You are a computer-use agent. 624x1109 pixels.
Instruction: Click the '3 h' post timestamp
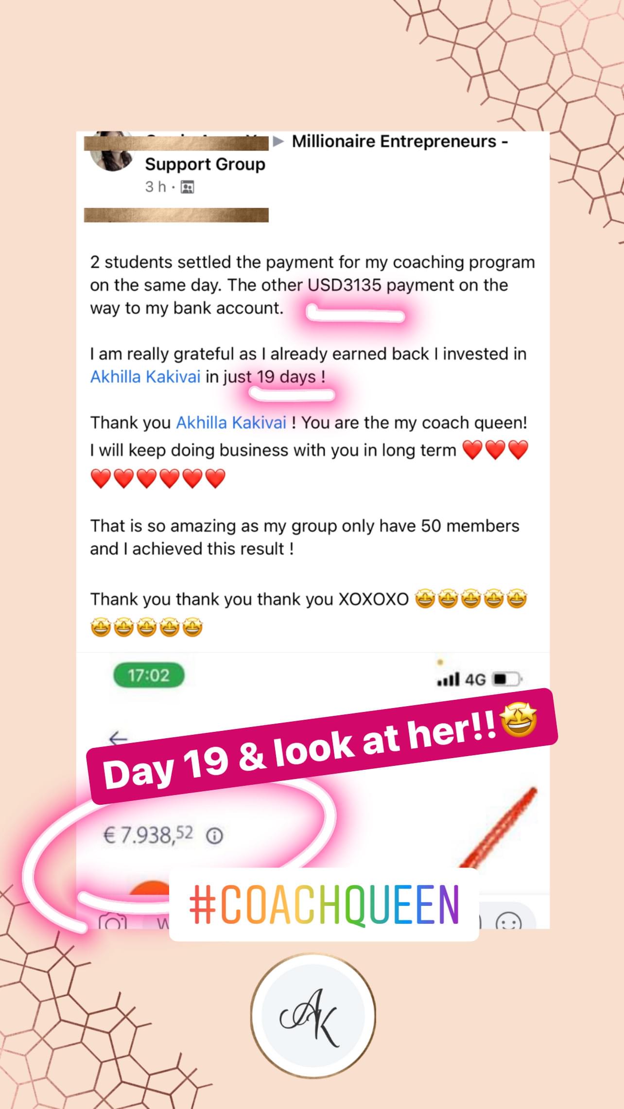(x=156, y=187)
